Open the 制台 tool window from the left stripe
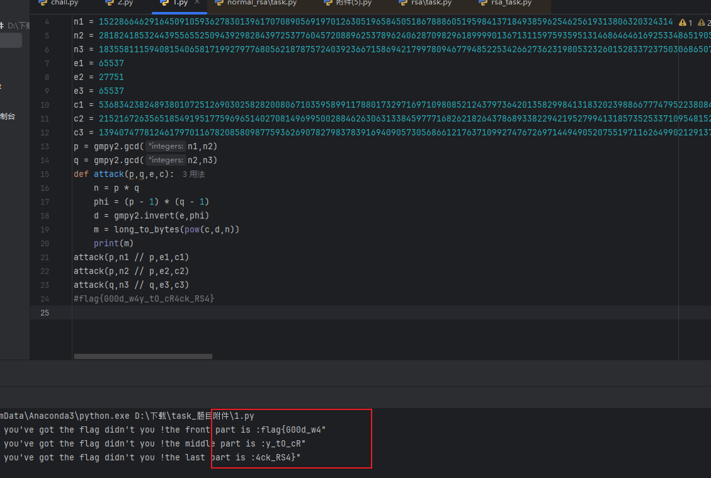 click(x=8, y=117)
